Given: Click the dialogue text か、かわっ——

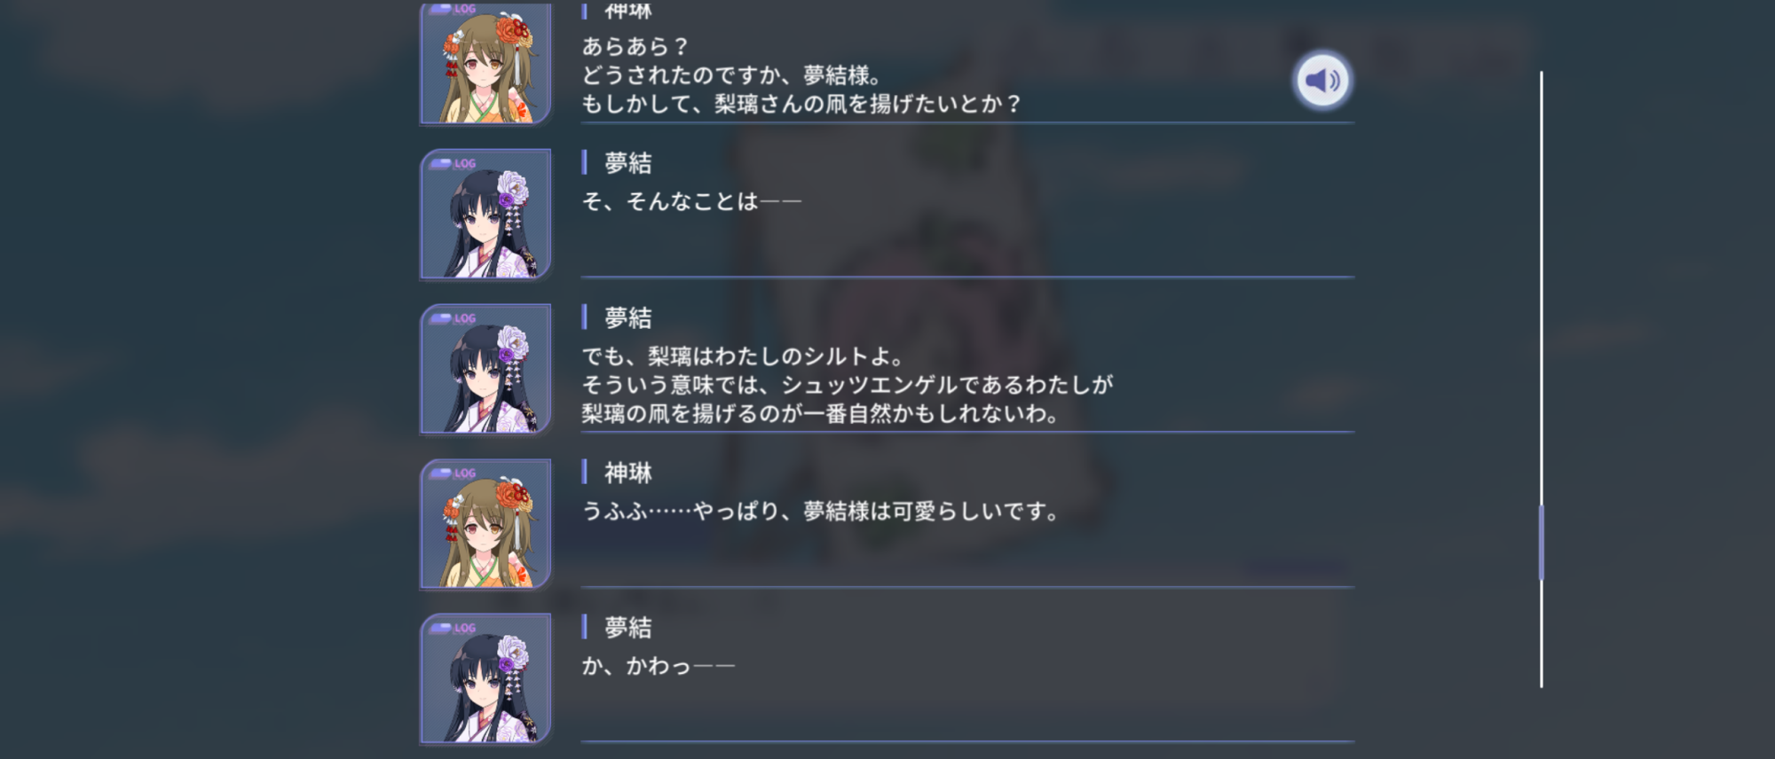Looking at the screenshot, I should (x=659, y=666).
